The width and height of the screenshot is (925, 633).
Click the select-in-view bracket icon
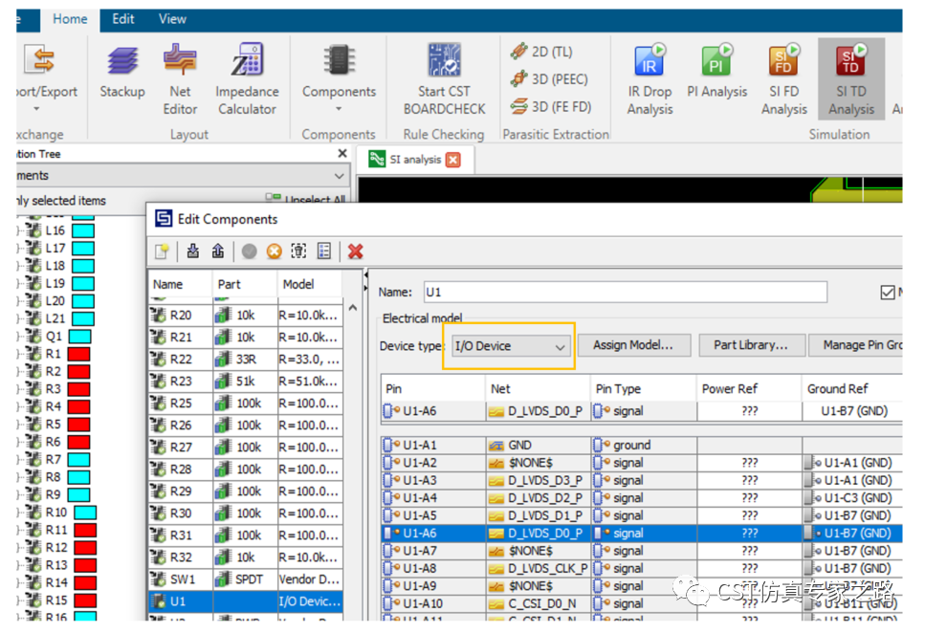299,251
